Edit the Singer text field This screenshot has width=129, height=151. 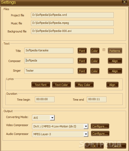(49, 71)
